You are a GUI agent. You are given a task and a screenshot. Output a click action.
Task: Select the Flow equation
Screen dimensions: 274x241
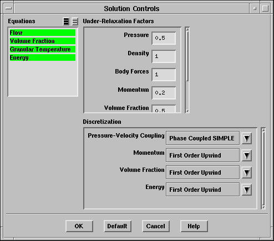[x=43, y=33]
